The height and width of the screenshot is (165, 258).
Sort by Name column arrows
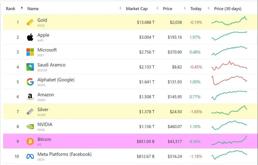coord(120,8)
